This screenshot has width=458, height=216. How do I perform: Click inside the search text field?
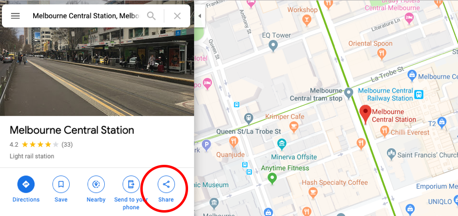point(86,16)
